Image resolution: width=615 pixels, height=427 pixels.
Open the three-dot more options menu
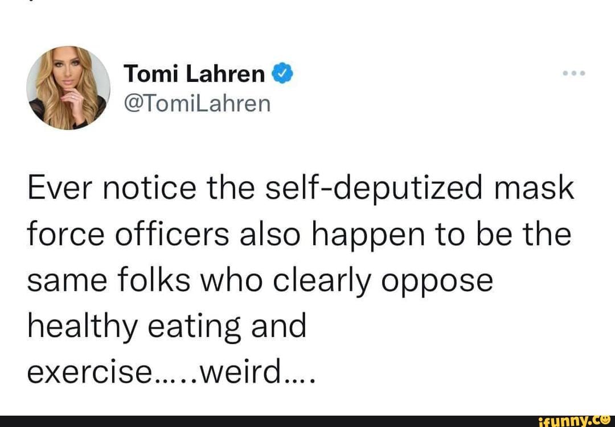pos(573,74)
